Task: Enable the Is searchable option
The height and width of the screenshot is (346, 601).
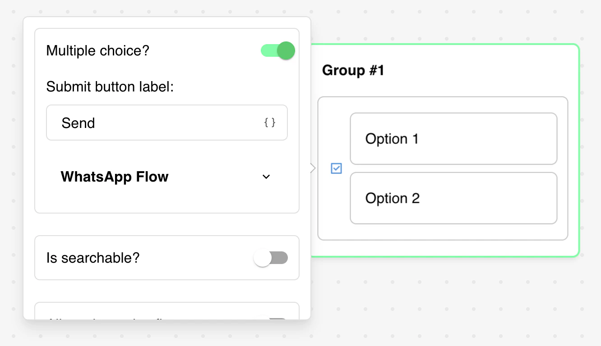Action: coord(271,257)
